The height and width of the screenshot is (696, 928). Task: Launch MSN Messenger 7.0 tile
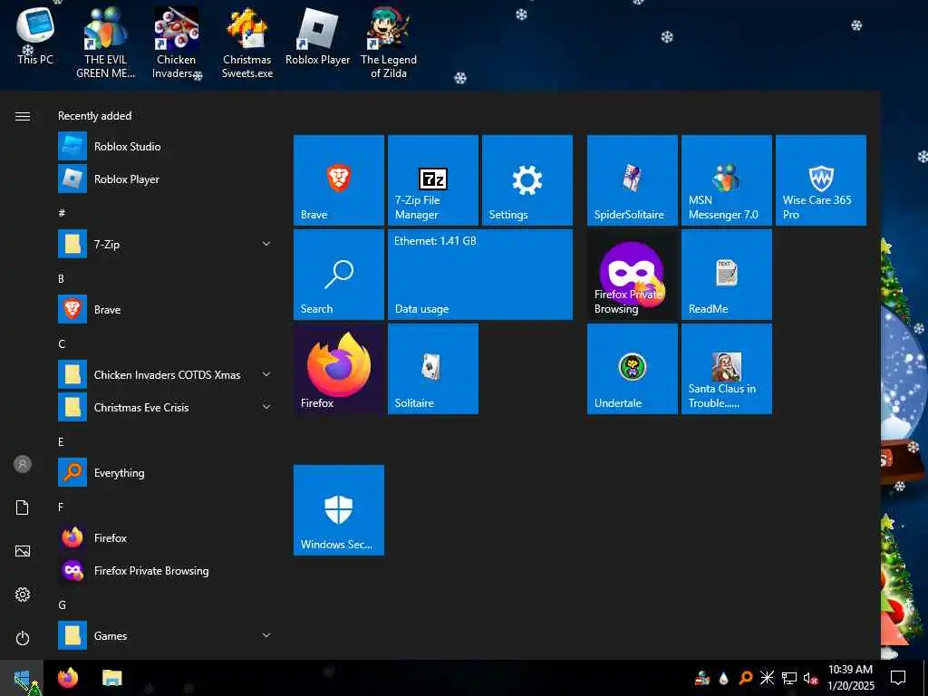[x=726, y=180]
